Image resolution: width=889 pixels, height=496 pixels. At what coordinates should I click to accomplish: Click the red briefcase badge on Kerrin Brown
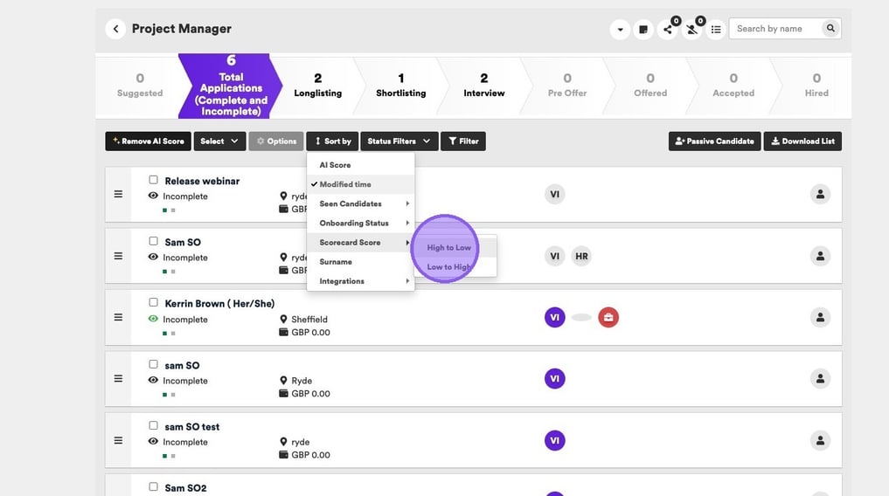pyautogui.click(x=608, y=318)
